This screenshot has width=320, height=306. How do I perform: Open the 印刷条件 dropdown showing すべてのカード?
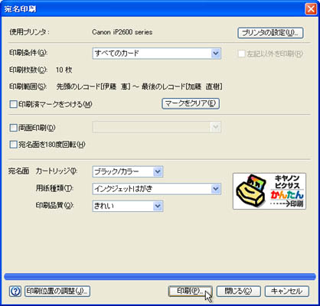pos(156,54)
